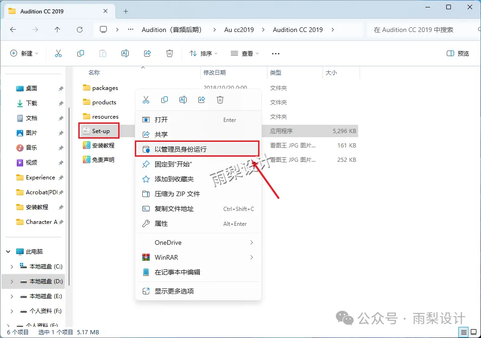Open 桌面 in the sidebar
Screen dimensions: 481x338
coord(26,89)
